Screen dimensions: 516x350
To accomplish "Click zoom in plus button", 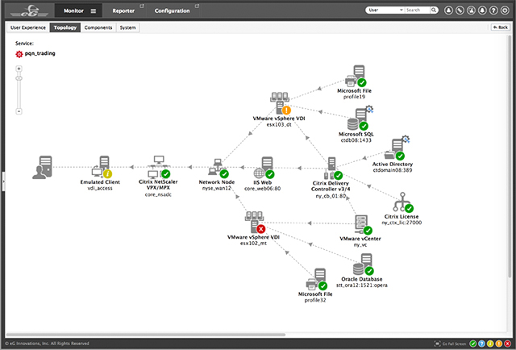I will coord(19,69).
